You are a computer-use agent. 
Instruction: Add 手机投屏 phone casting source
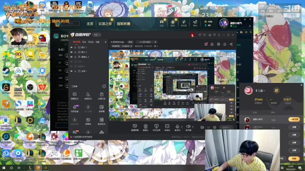pos(156,128)
